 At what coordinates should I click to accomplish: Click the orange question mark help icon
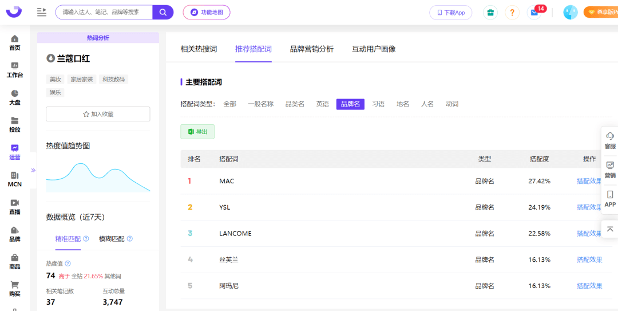click(512, 13)
